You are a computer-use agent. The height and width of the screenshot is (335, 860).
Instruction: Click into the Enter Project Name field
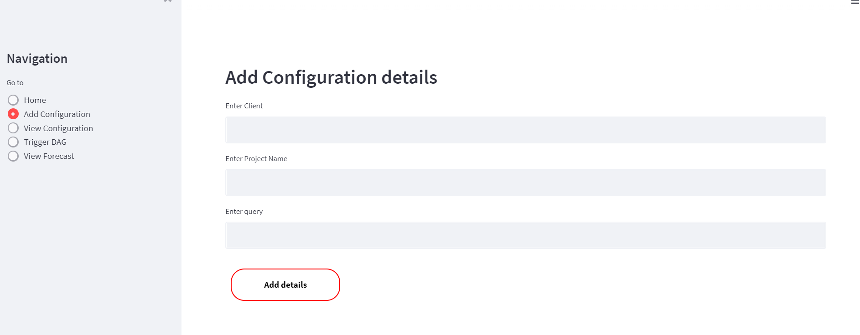pos(525,183)
